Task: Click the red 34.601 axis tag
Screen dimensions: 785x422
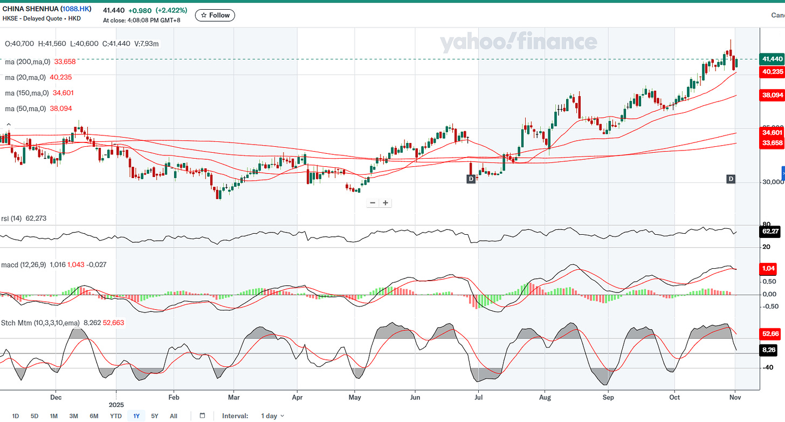Action: (772, 132)
